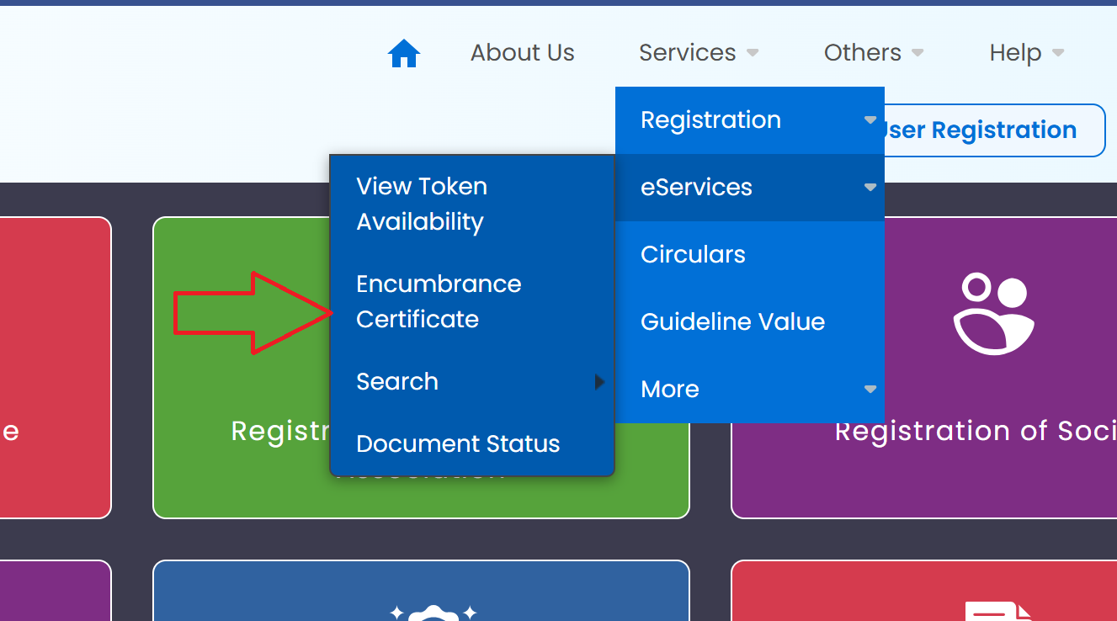Open the About Us page
Viewport: 1117px width, 621px height.
point(522,53)
